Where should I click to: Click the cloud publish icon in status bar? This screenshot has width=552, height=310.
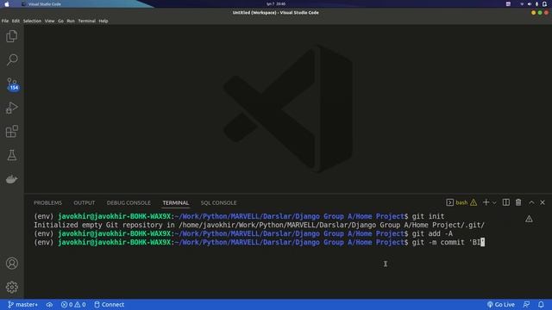click(x=50, y=304)
